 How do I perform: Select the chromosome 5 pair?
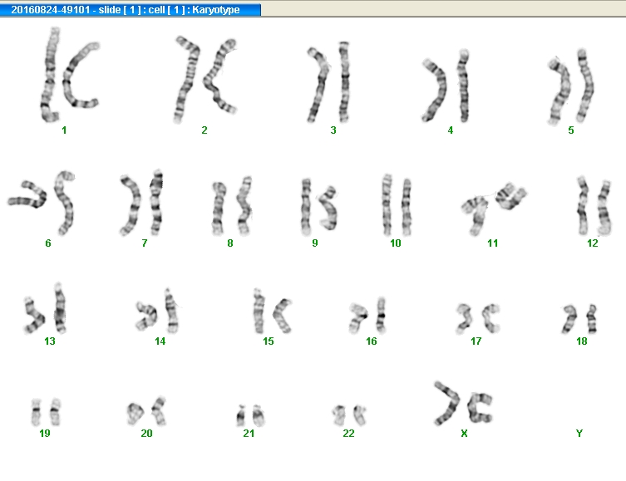point(571,86)
